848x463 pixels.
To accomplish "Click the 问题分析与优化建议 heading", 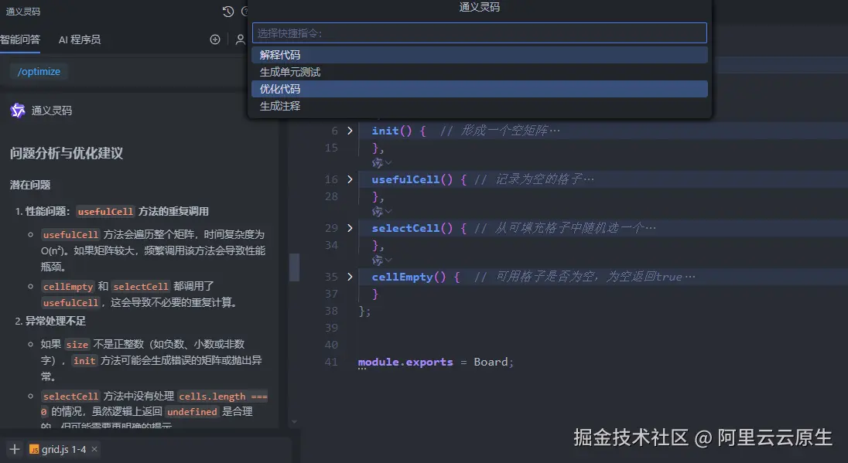I will (67, 154).
